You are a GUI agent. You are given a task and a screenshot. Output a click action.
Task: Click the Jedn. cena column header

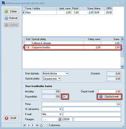(x=64, y=8)
